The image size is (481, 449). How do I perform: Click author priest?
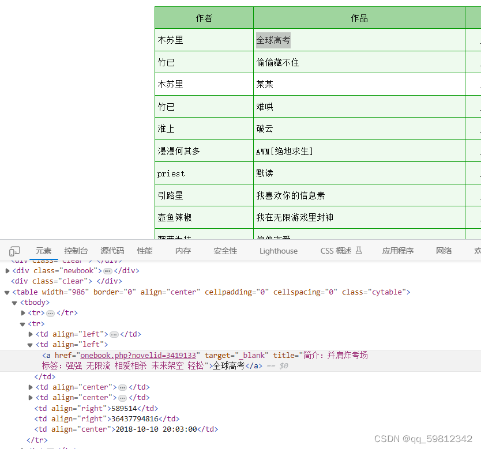coord(171,173)
